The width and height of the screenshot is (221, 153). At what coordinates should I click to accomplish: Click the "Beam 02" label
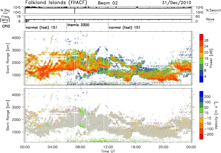(108, 3)
